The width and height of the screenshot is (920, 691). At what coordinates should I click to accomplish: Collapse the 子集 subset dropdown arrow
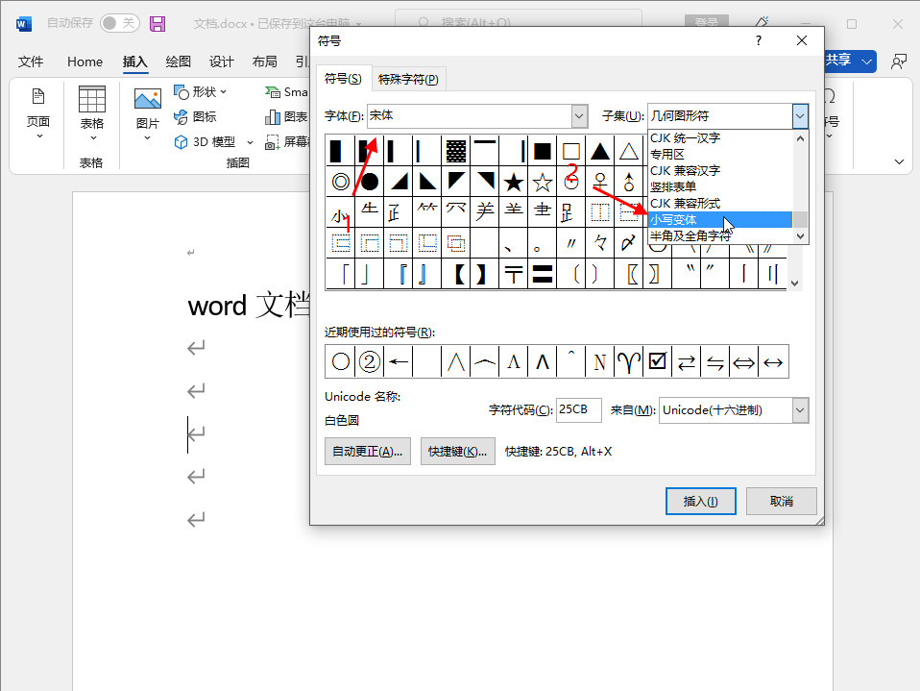tap(800, 116)
